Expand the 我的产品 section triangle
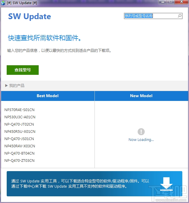The image size is (189, 203). coord(6,86)
